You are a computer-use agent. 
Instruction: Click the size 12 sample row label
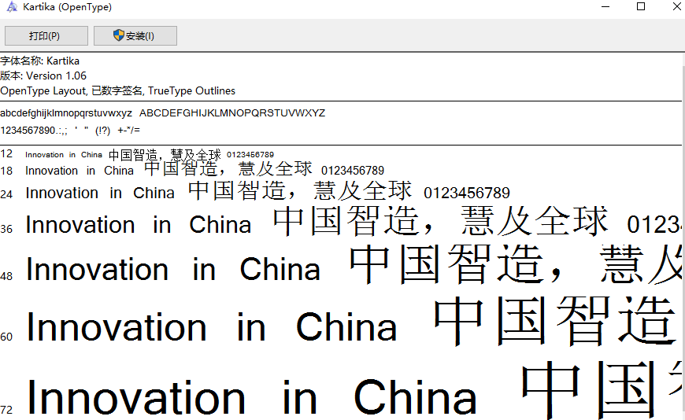(6, 154)
